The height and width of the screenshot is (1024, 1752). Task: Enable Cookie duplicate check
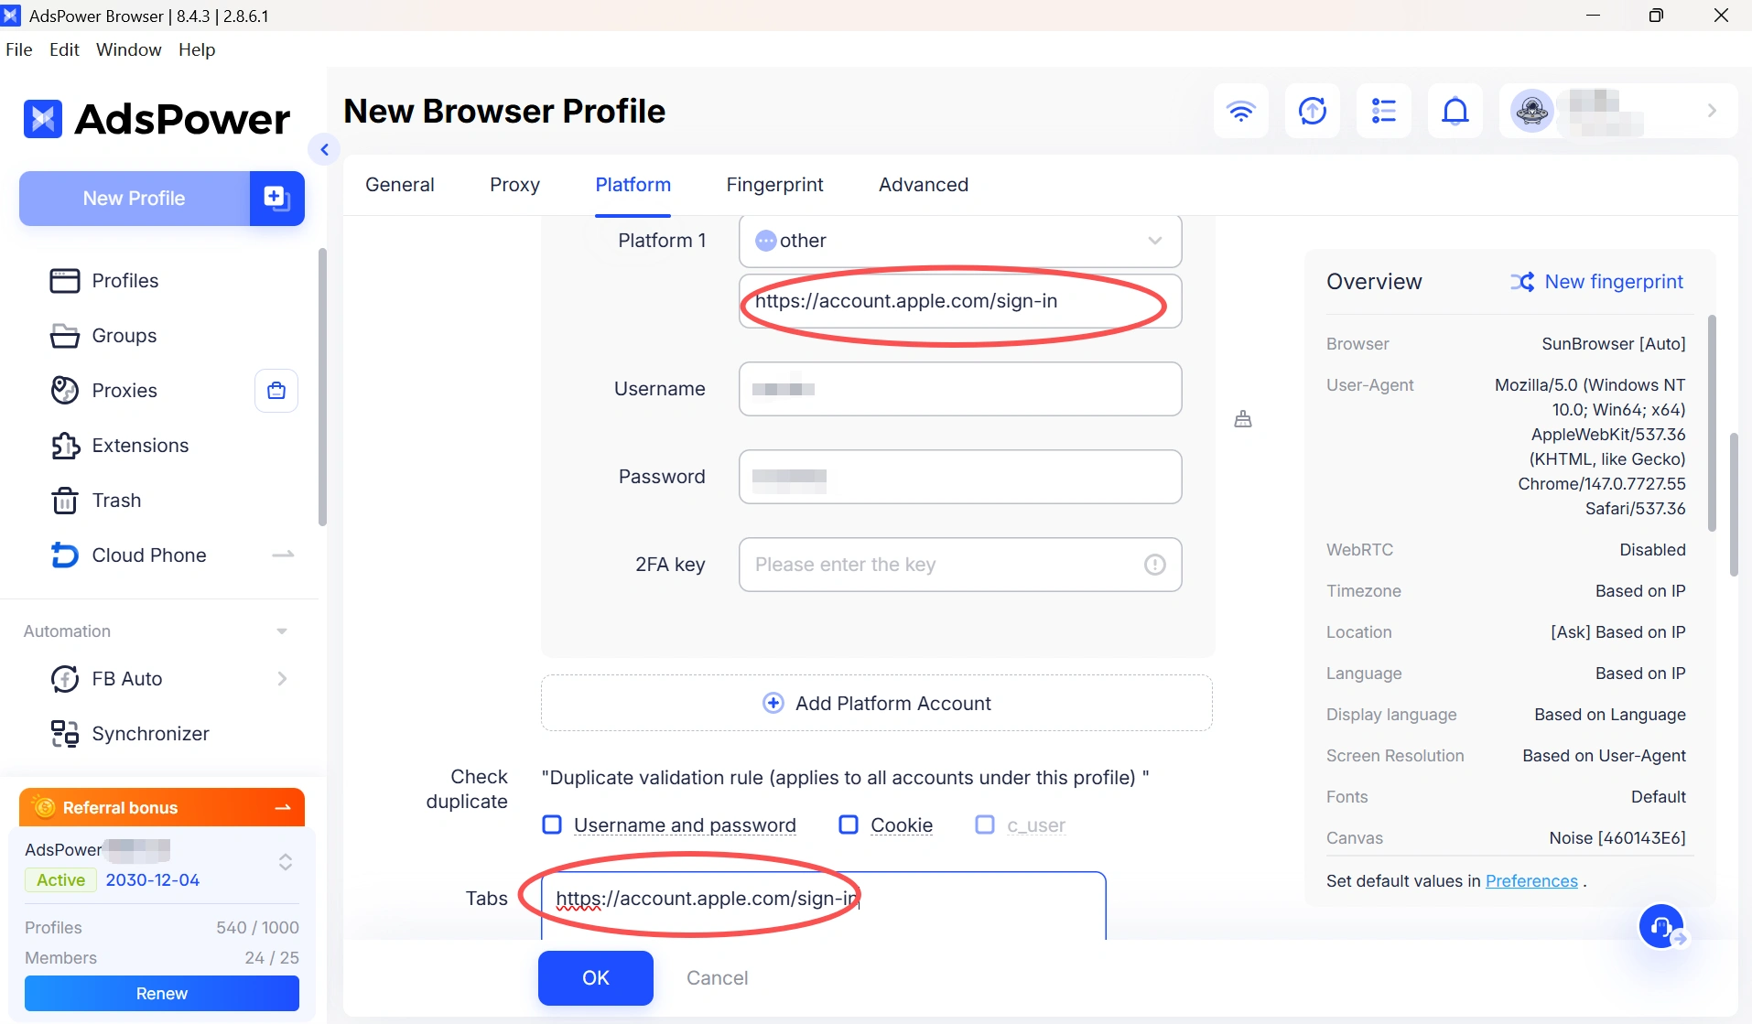[x=849, y=825]
